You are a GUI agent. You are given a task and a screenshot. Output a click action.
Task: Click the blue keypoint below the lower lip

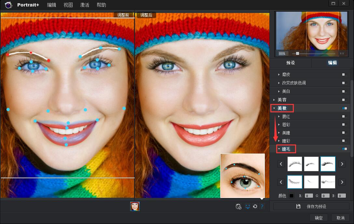pyautogui.click(x=66, y=145)
